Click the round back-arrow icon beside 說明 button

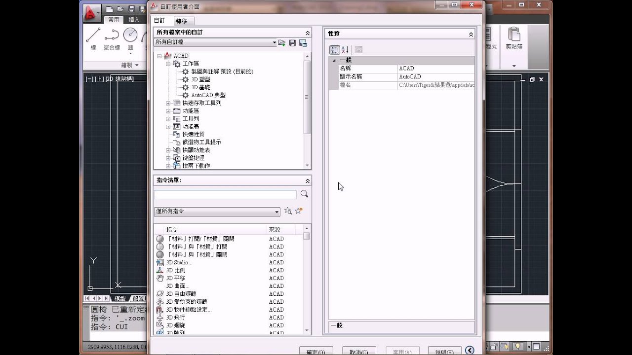click(x=470, y=350)
